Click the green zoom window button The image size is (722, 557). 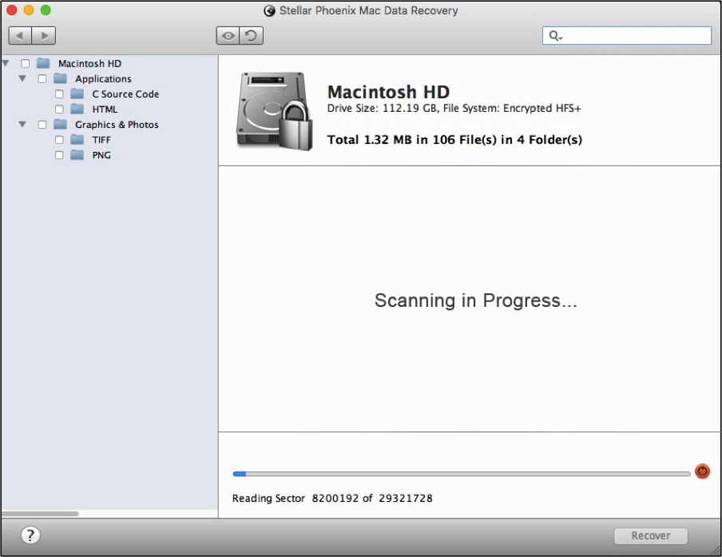point(46,10)
